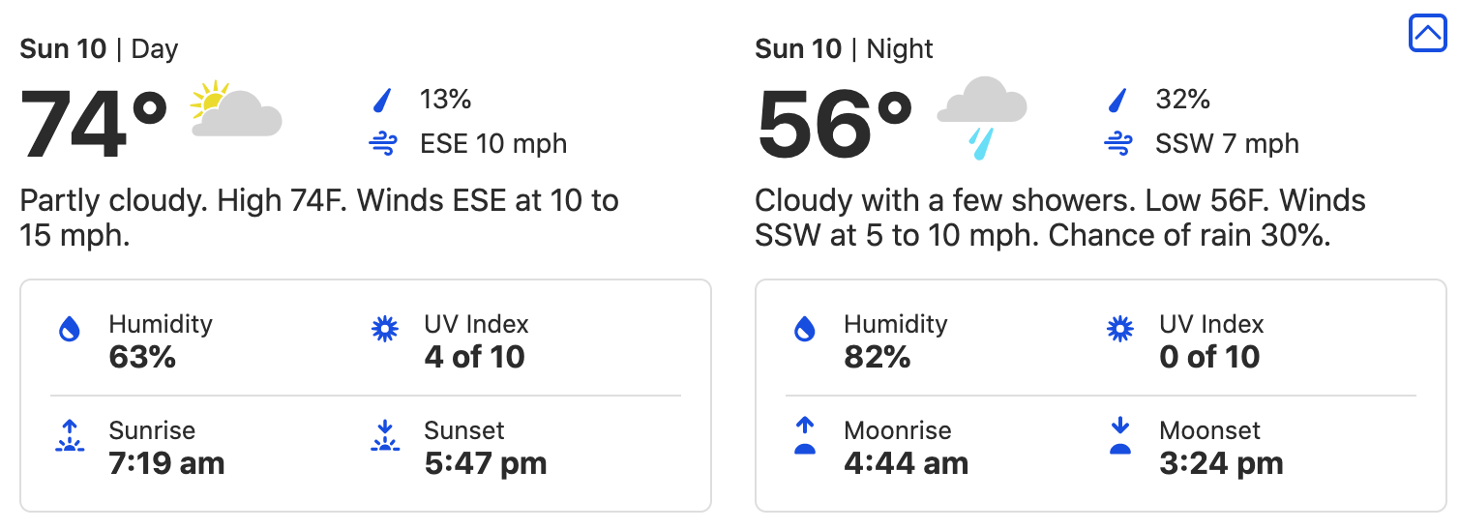Collapse the Sun 10 forecast details chevron
Screen dimensions: 1459x530
coord(1427,34)
